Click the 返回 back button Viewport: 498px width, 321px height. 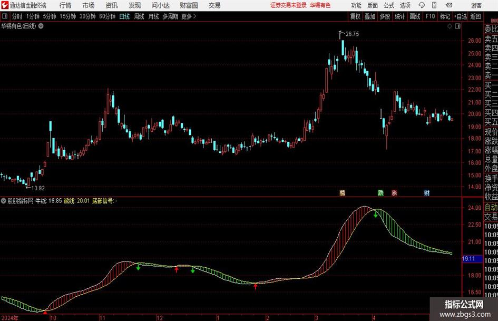coord(475,16)
